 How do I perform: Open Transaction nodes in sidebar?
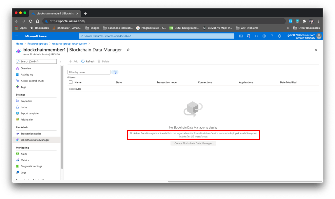(31, 134)
